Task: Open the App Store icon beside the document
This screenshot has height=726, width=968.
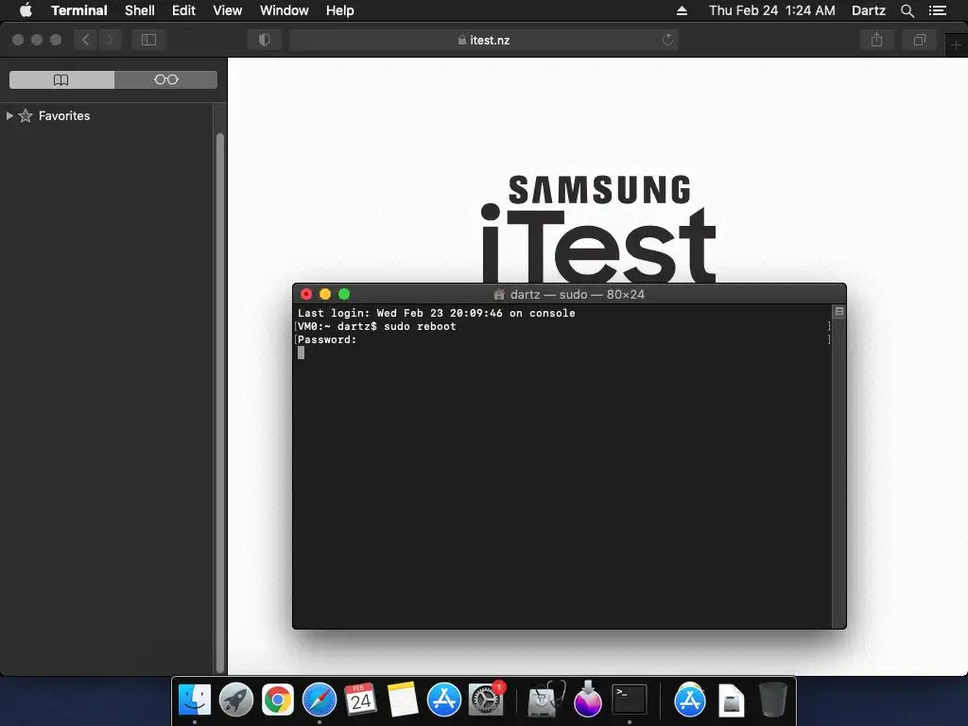Action: tap(689, 700)
